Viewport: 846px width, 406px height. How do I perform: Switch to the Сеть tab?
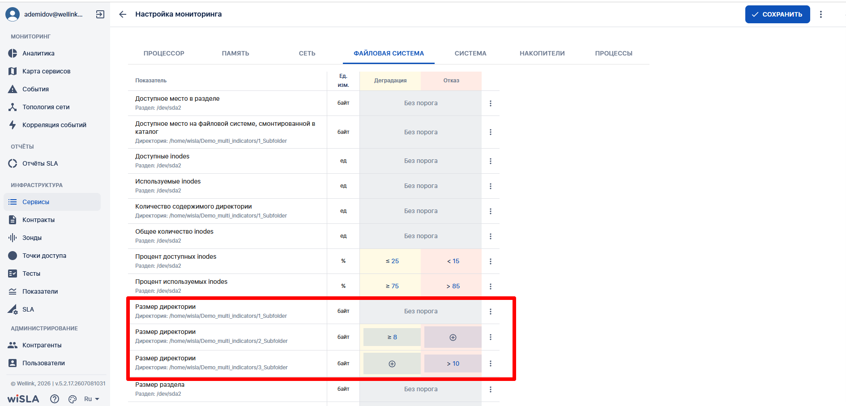point(307,53)
